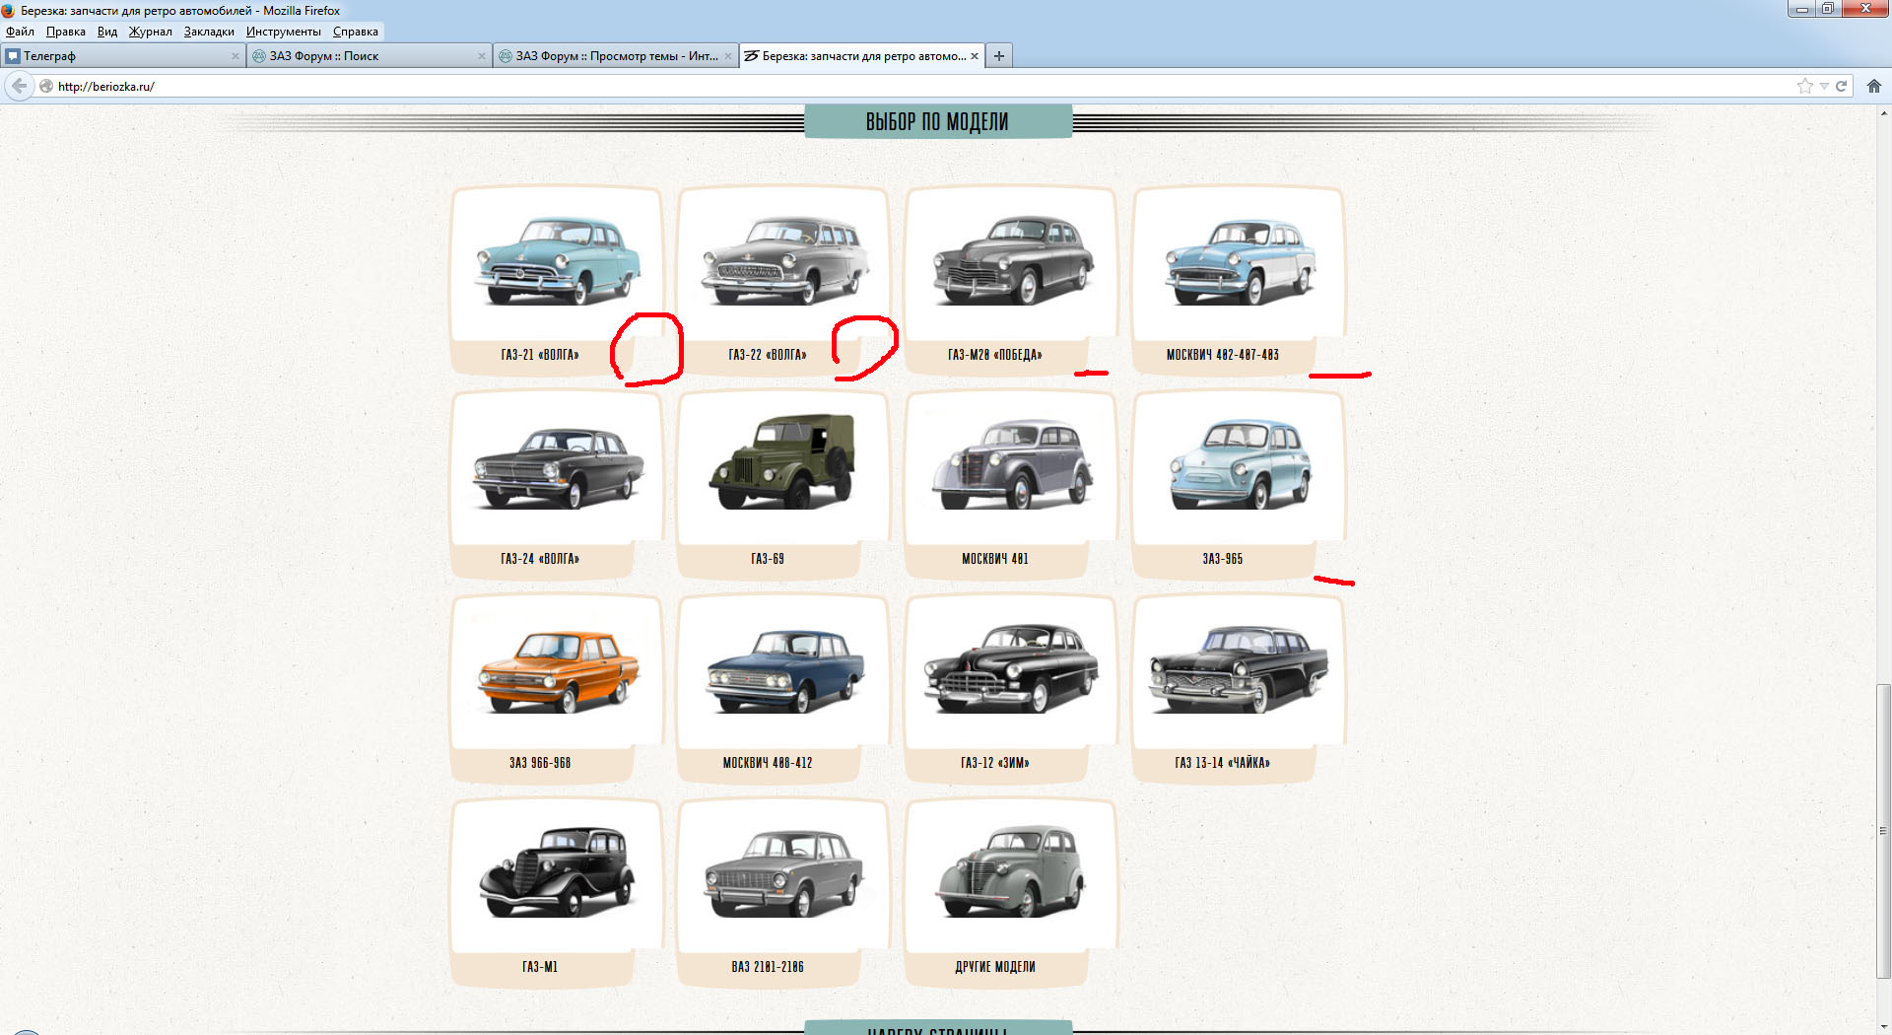Click the Другие модели label

pyautogui.click(x=995, y=967)
